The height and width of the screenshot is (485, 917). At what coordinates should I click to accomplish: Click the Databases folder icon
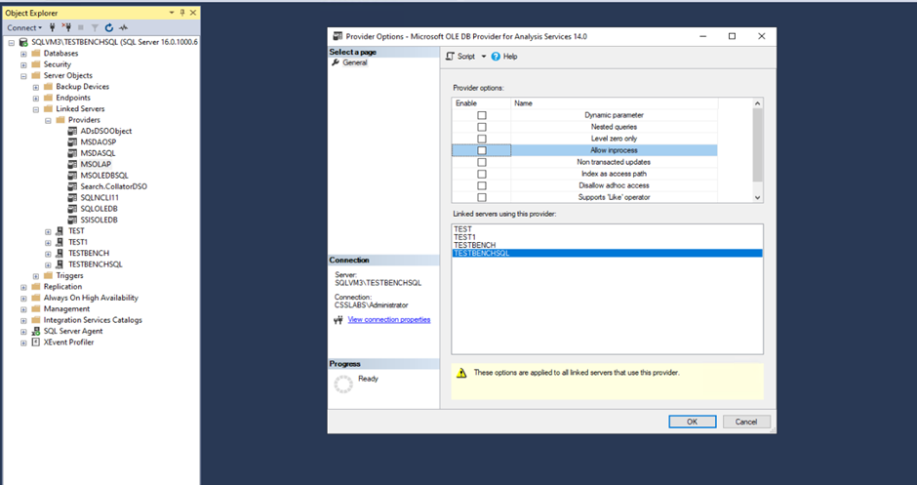(36, 54)
